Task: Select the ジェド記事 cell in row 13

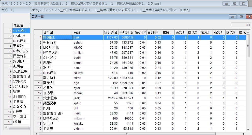Action: [57, 98]
